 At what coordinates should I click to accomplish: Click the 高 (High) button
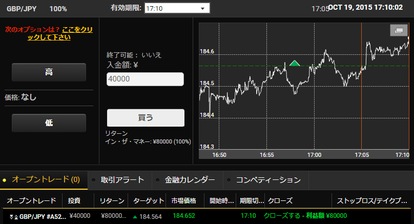pyautogui.click(x=49, y=72)
